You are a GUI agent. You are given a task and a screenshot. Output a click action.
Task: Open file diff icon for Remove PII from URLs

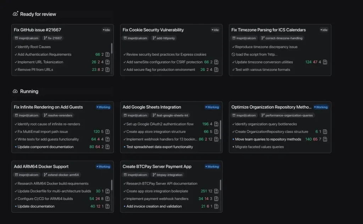click(107, 70)
